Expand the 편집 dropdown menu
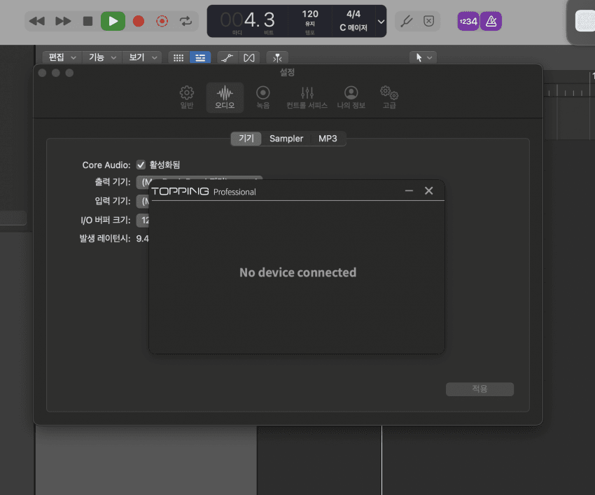Screen dimensions: 595x495 click(x=62, y=57)
